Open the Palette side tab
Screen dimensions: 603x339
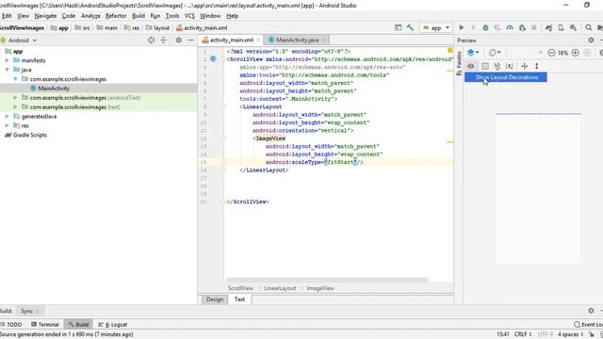459,63
